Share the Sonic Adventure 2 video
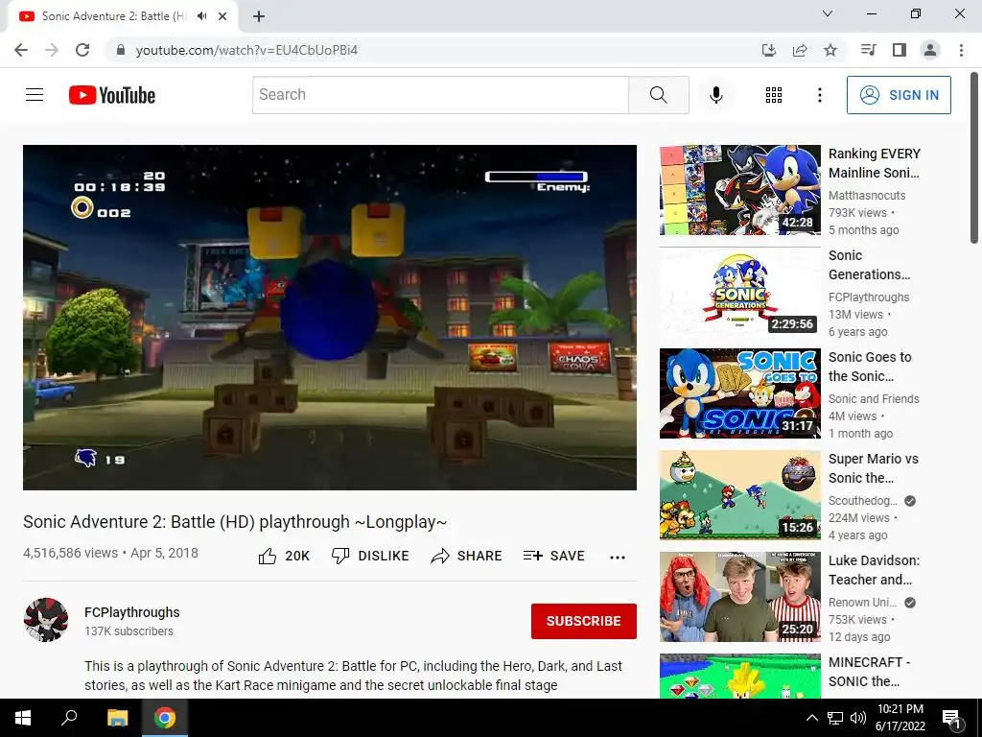Image resolution: width=982 pixels, height=737 pixels. click(467, 556)
